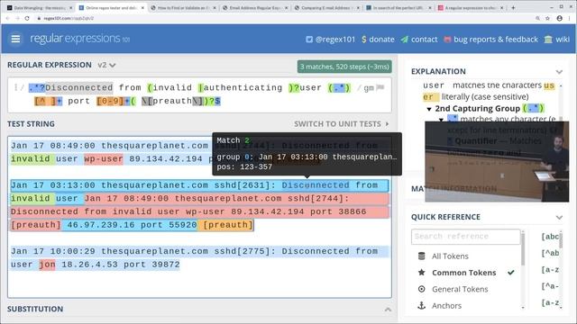
Task: Click the regex flags flag icon
Action: pos(380,88)
